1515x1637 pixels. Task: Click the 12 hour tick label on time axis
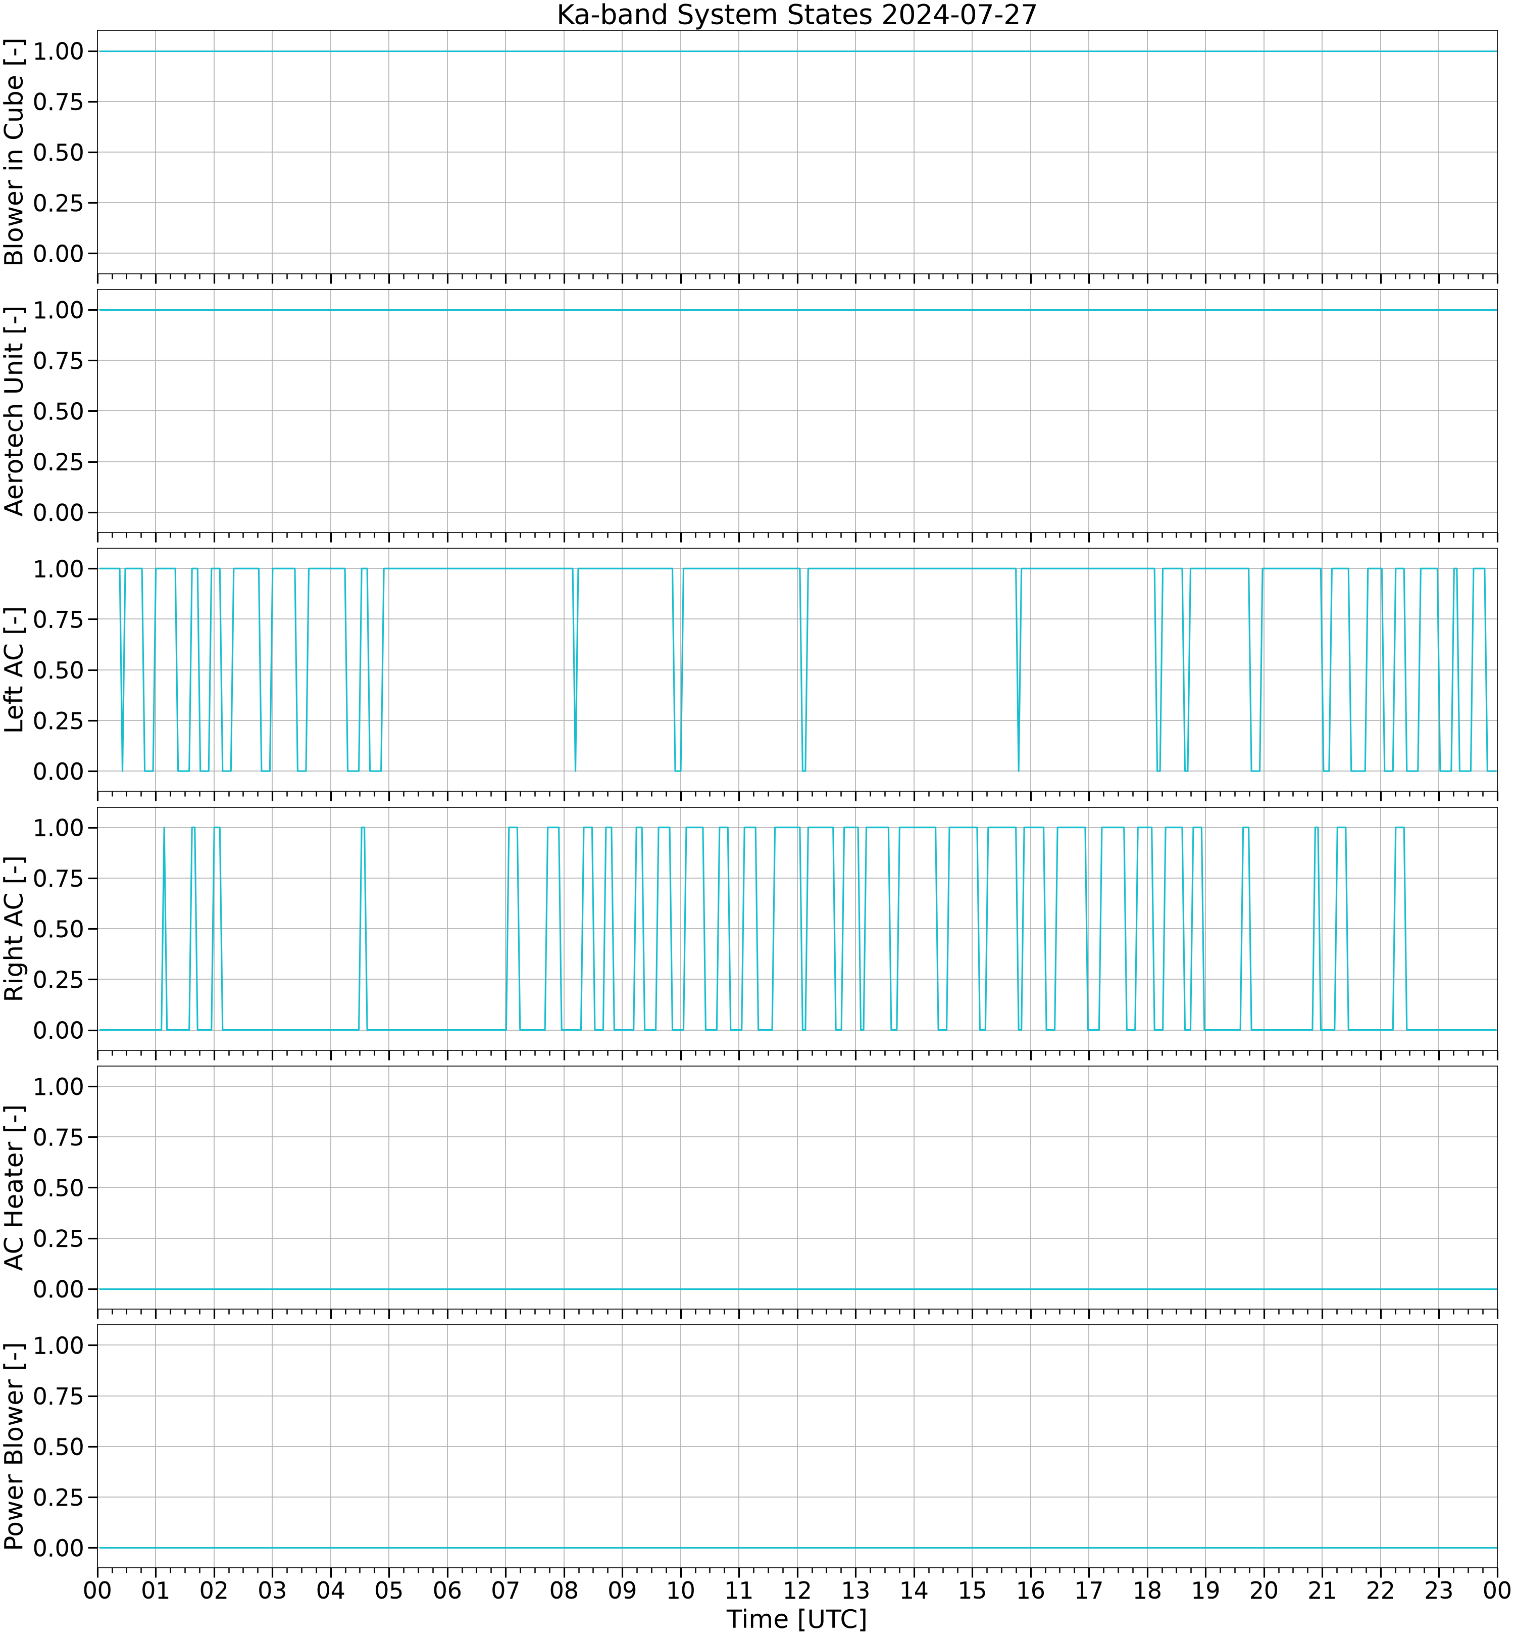point(798,1590)
